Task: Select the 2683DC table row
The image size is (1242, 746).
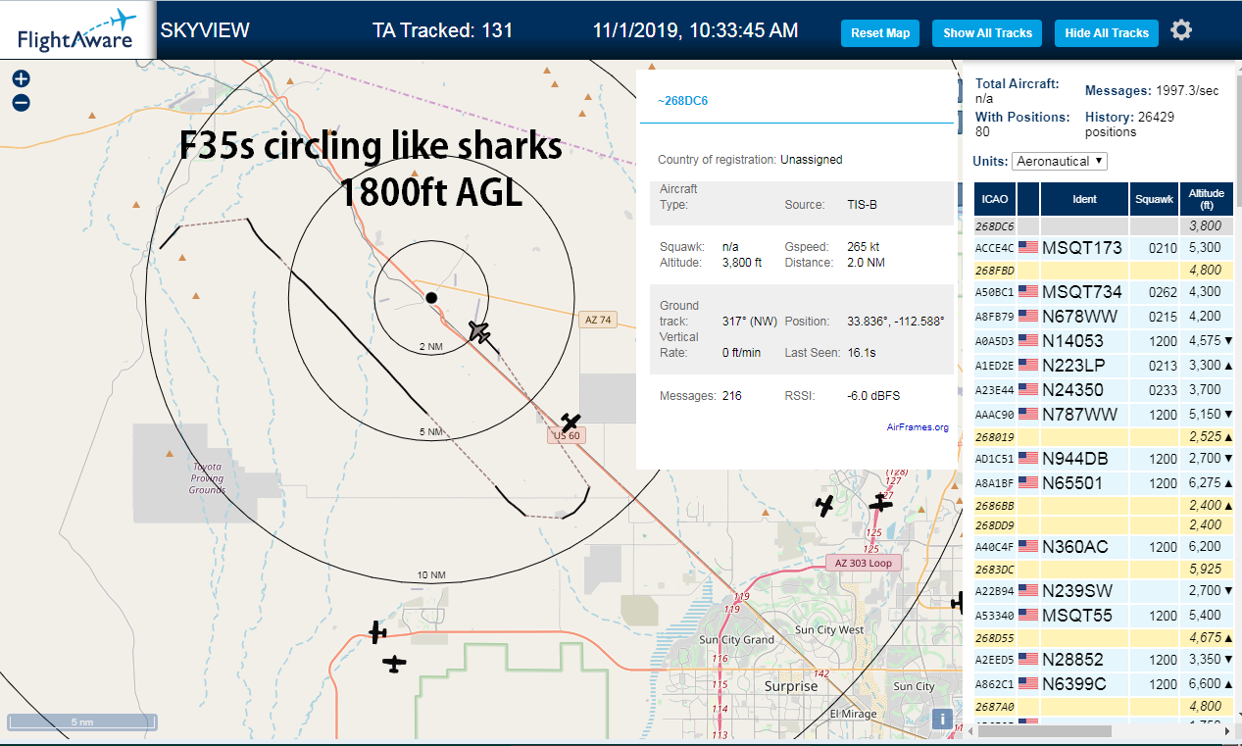Action: pos(1104,570)
